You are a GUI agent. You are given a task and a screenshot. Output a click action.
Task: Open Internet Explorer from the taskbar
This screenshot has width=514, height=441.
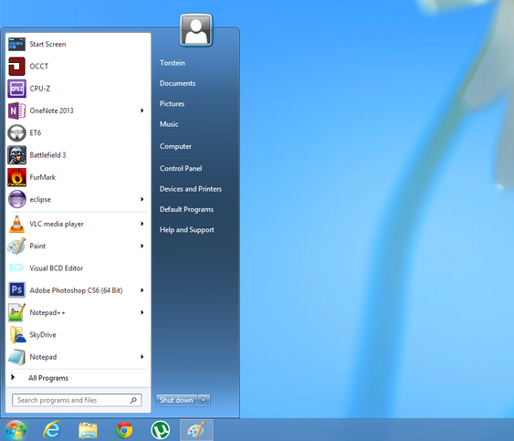[52, 429]
